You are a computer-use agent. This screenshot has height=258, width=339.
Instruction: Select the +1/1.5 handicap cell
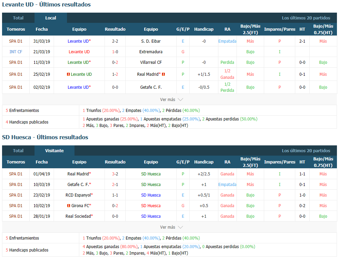(204, 74)
